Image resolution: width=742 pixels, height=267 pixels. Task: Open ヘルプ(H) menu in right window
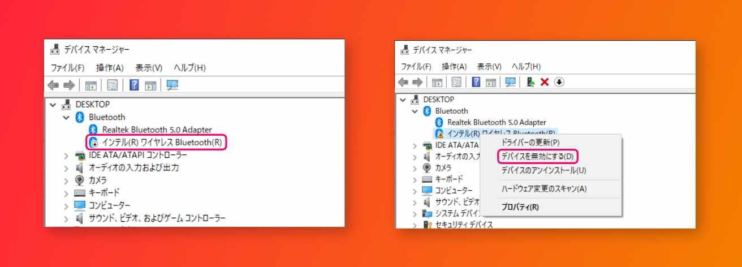[526, 66]
